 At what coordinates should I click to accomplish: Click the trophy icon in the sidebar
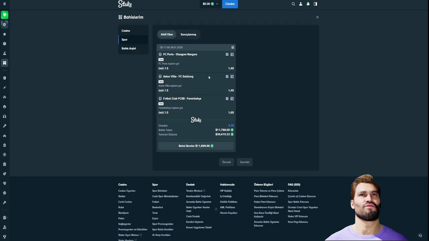[4, 237]
